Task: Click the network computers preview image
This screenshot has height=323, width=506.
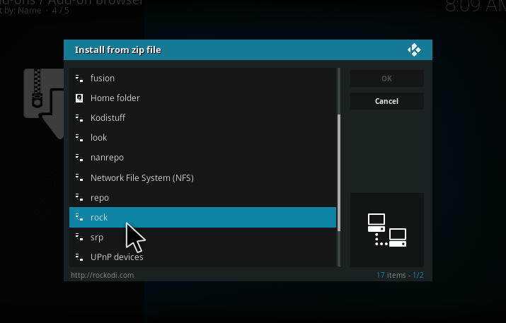Action: coord(387,230)
